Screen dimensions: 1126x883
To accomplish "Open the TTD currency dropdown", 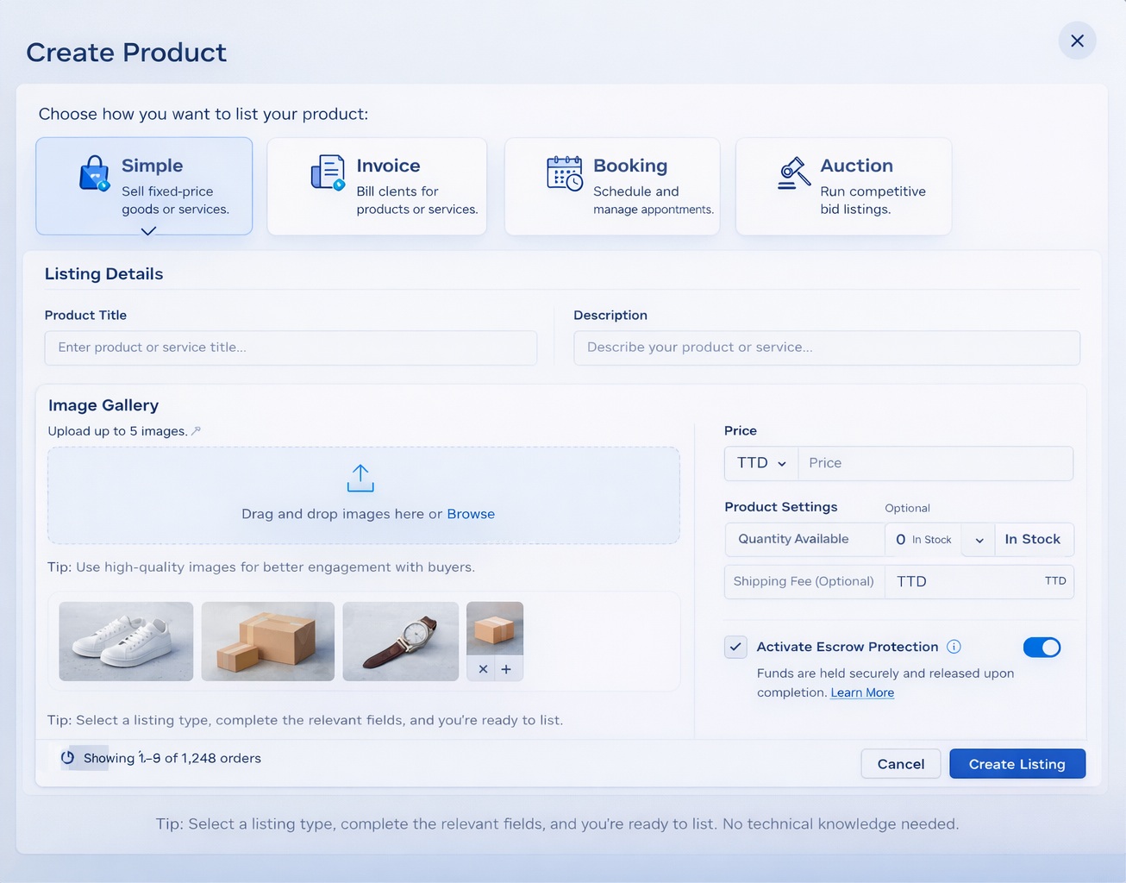I will click(760, 463).
